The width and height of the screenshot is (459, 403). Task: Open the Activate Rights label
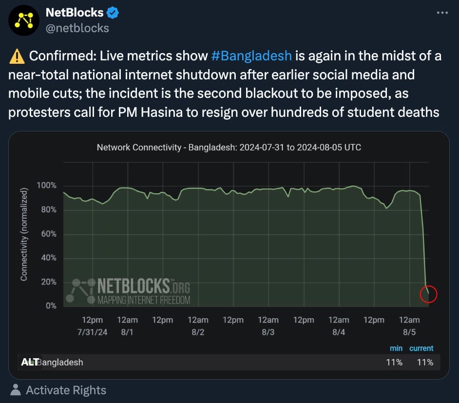point(66,390)
